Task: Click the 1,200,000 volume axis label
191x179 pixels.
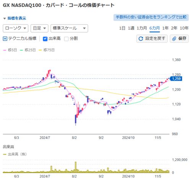Action: point(180,160)
